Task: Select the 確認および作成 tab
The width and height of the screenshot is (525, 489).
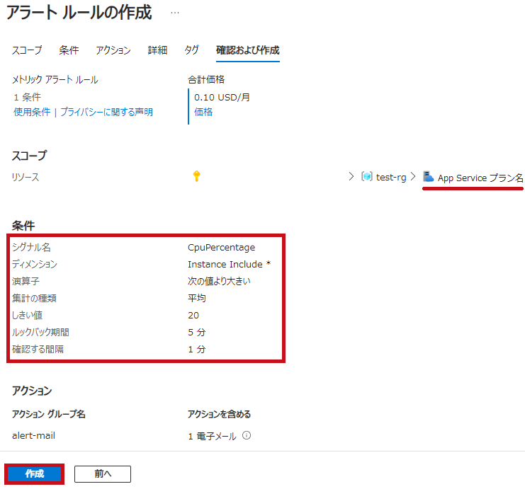Action: click(x=248, y=50)
